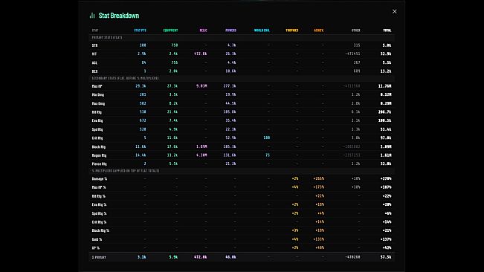Select the Stat Pts column header
This screenshot has height=272, width=484.
click(140, 30)
